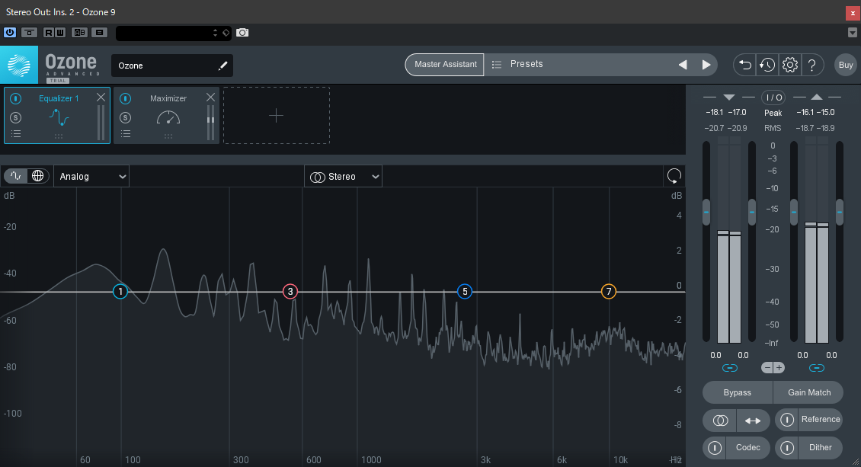
Task: Add a new module with plus slot
Action: point(276,115)
